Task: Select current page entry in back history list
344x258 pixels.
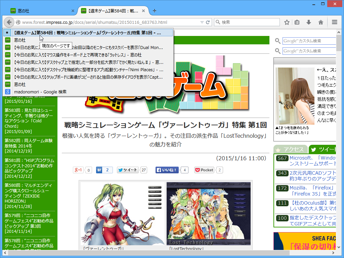Action: [x=88, y=33]
